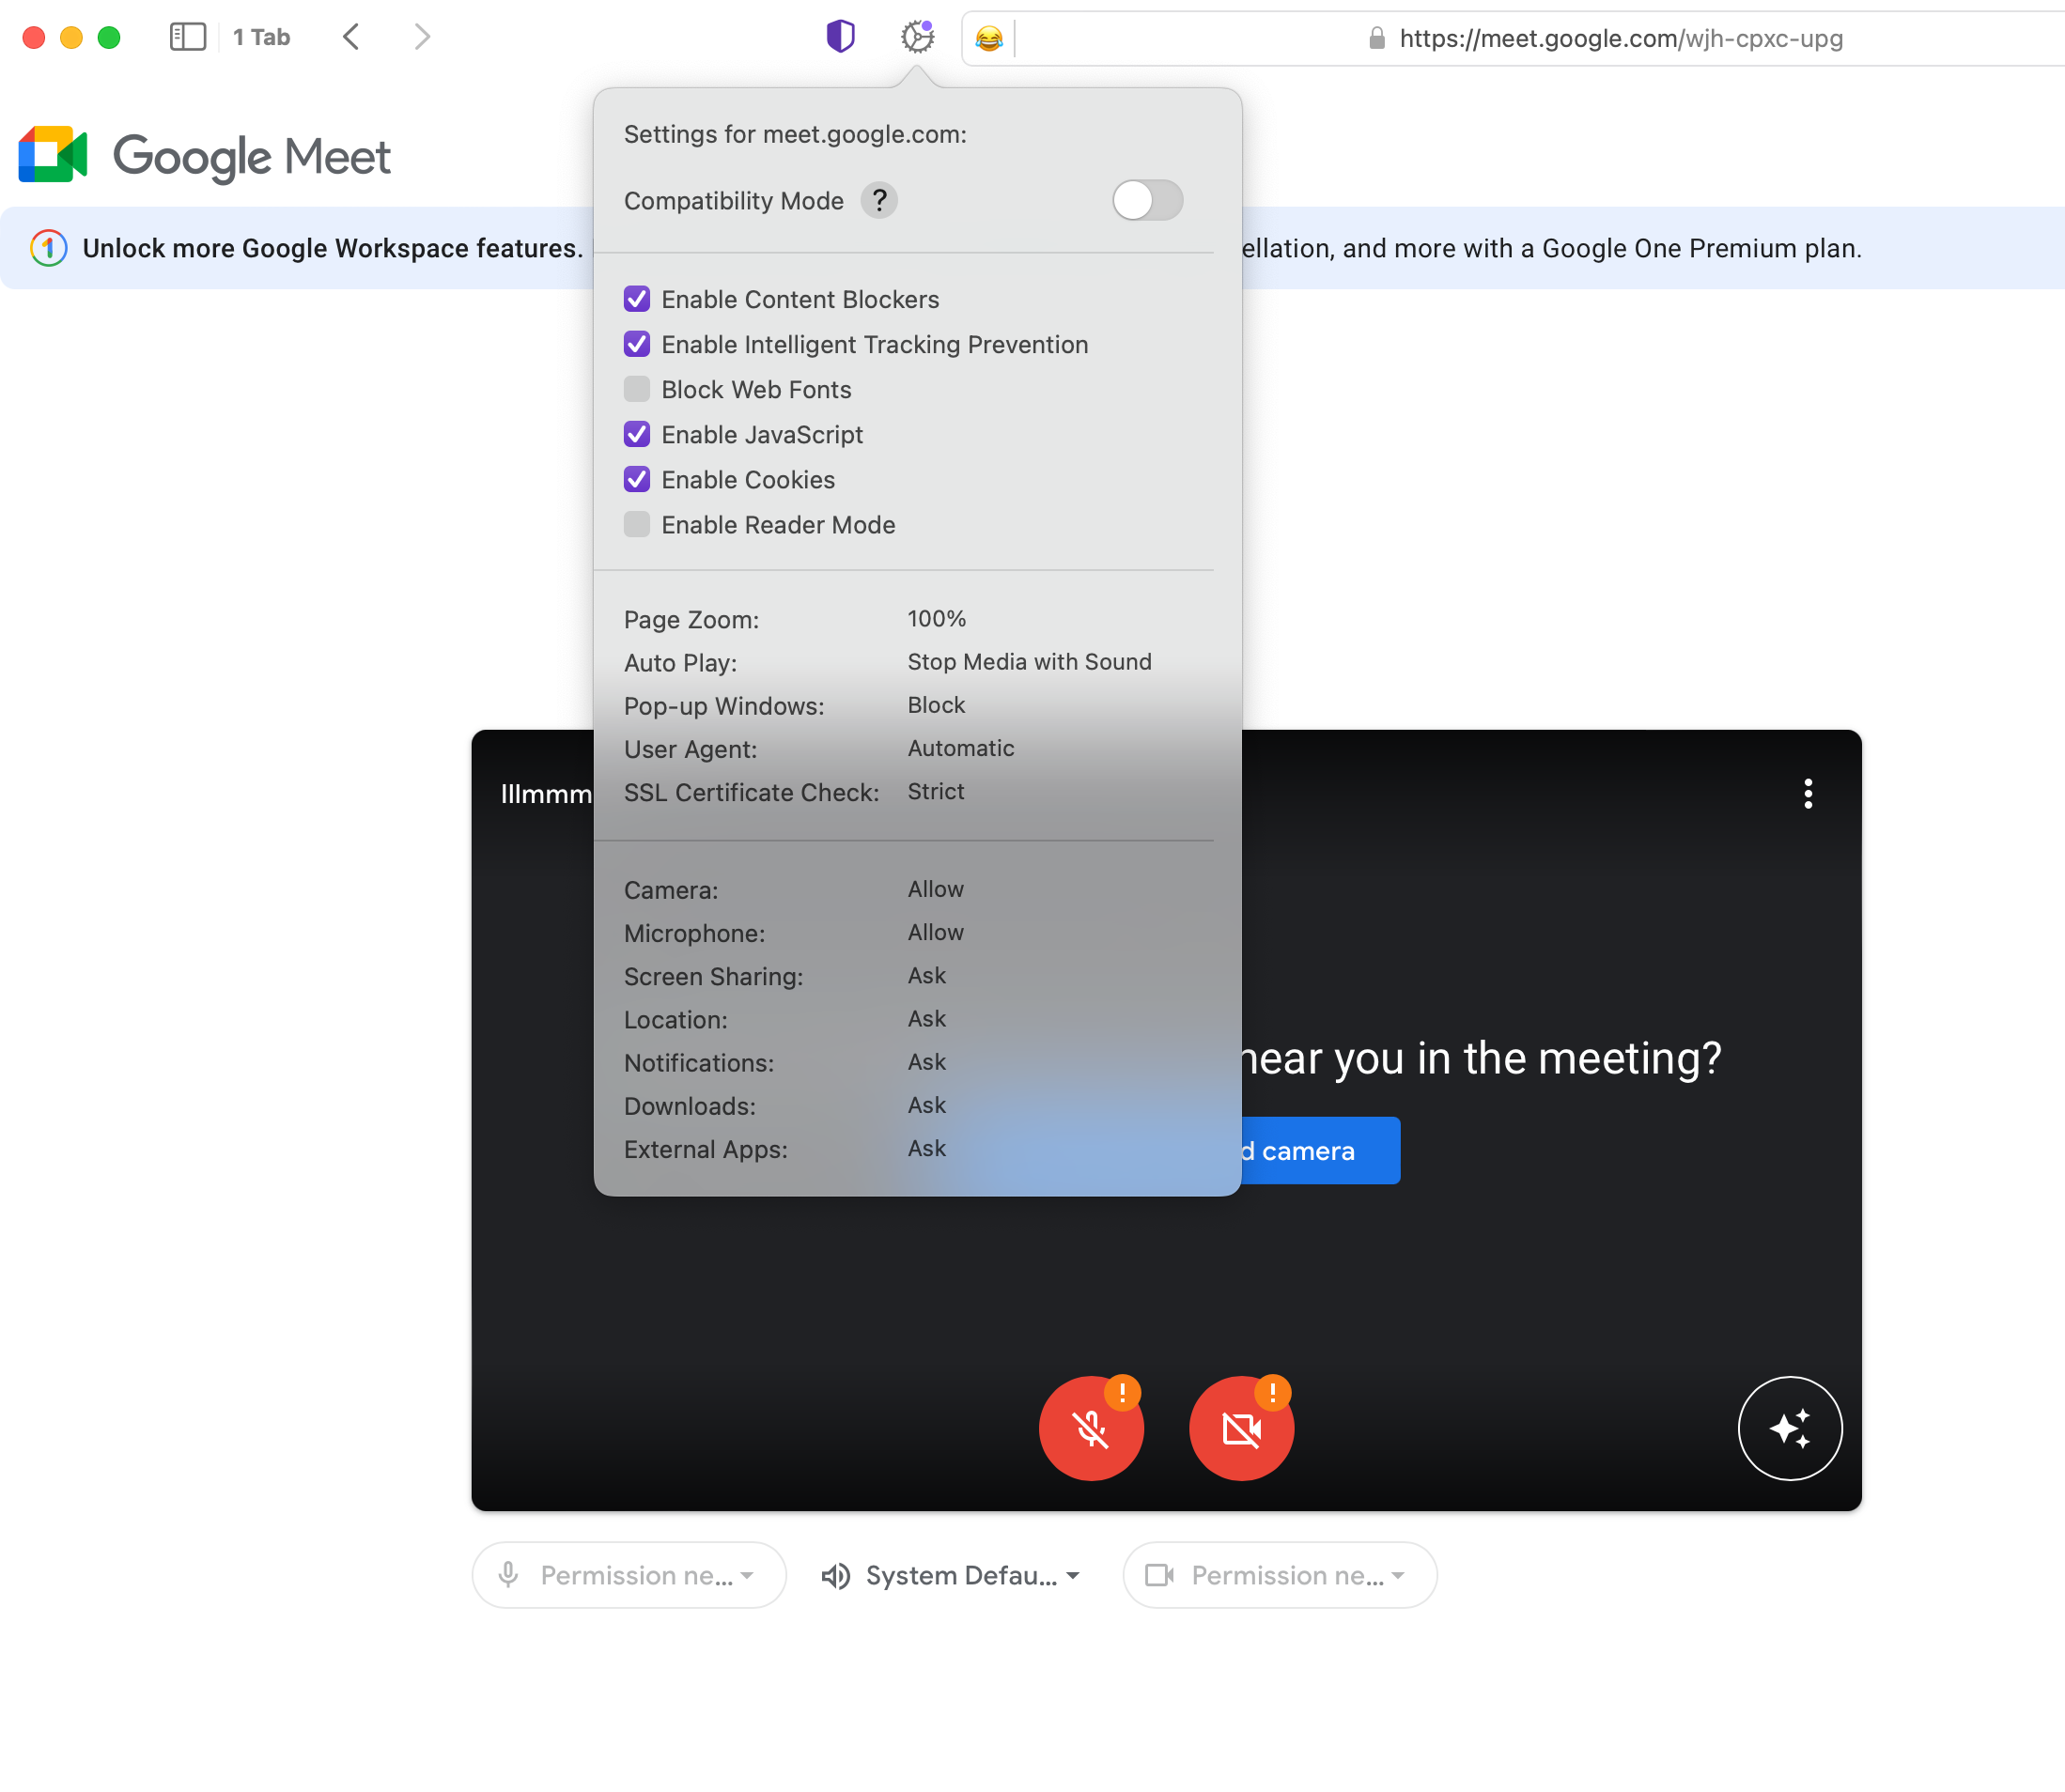Uncheck Enable Content Blockers
This screenshot has height=1792, width=2065.
click(637, 299)
